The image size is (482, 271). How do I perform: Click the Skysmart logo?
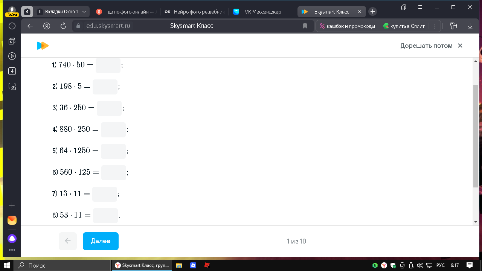tap(43, 46)
